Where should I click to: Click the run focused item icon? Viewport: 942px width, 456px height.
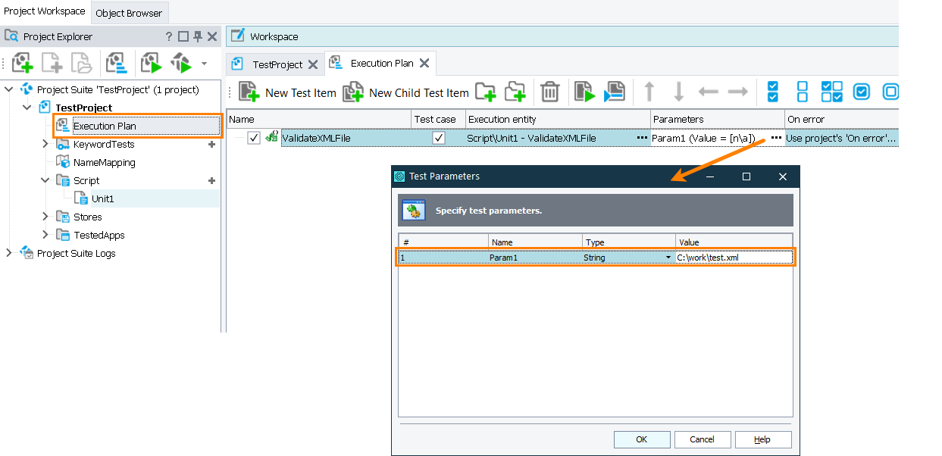[614, 92]
